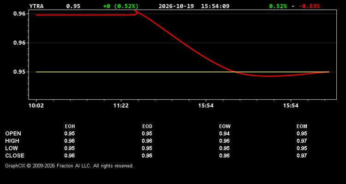The height and width of the screenshot is (184, 346).
Task: Click the GraphCIX copyright notice
Action: coord(69,166)
